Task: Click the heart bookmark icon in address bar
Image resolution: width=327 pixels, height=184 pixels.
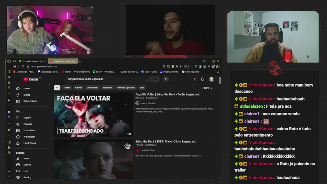Action: pos(185,66)
